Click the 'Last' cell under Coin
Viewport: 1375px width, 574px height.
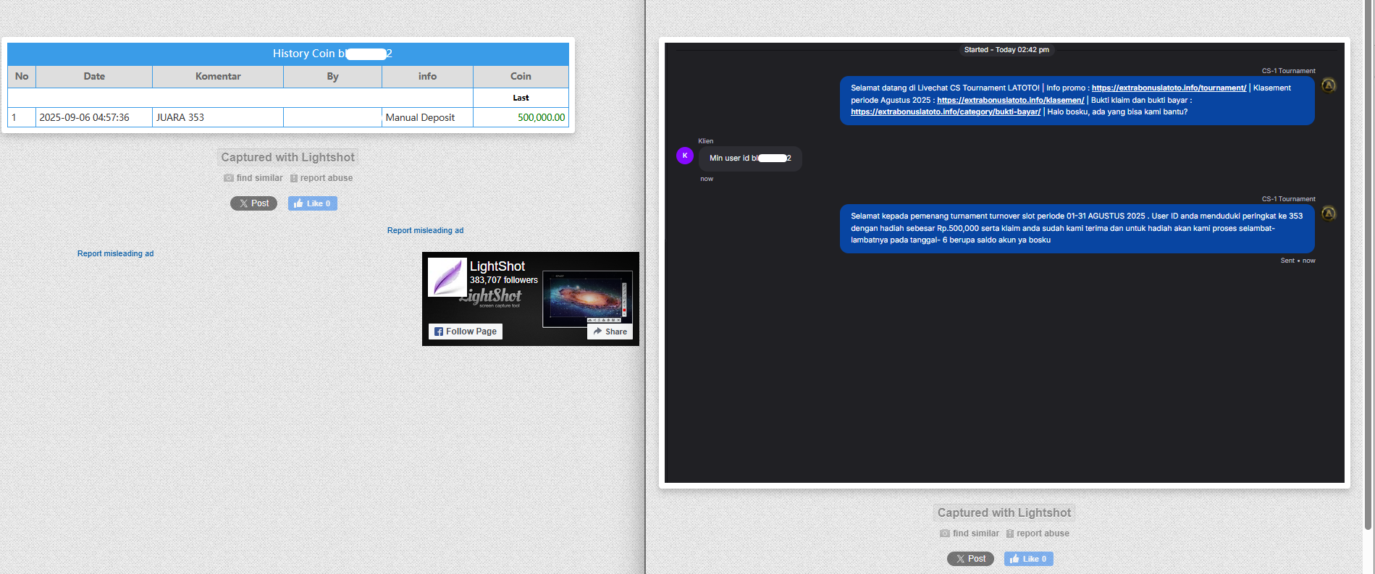(521, 98)
